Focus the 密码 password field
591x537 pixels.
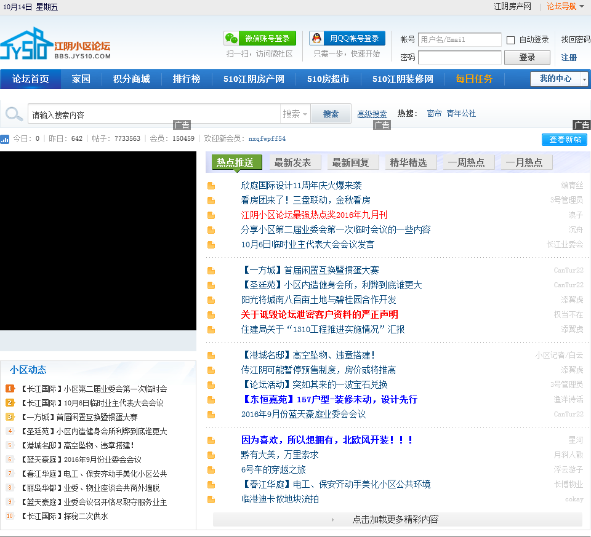click(x=459, y=58)
